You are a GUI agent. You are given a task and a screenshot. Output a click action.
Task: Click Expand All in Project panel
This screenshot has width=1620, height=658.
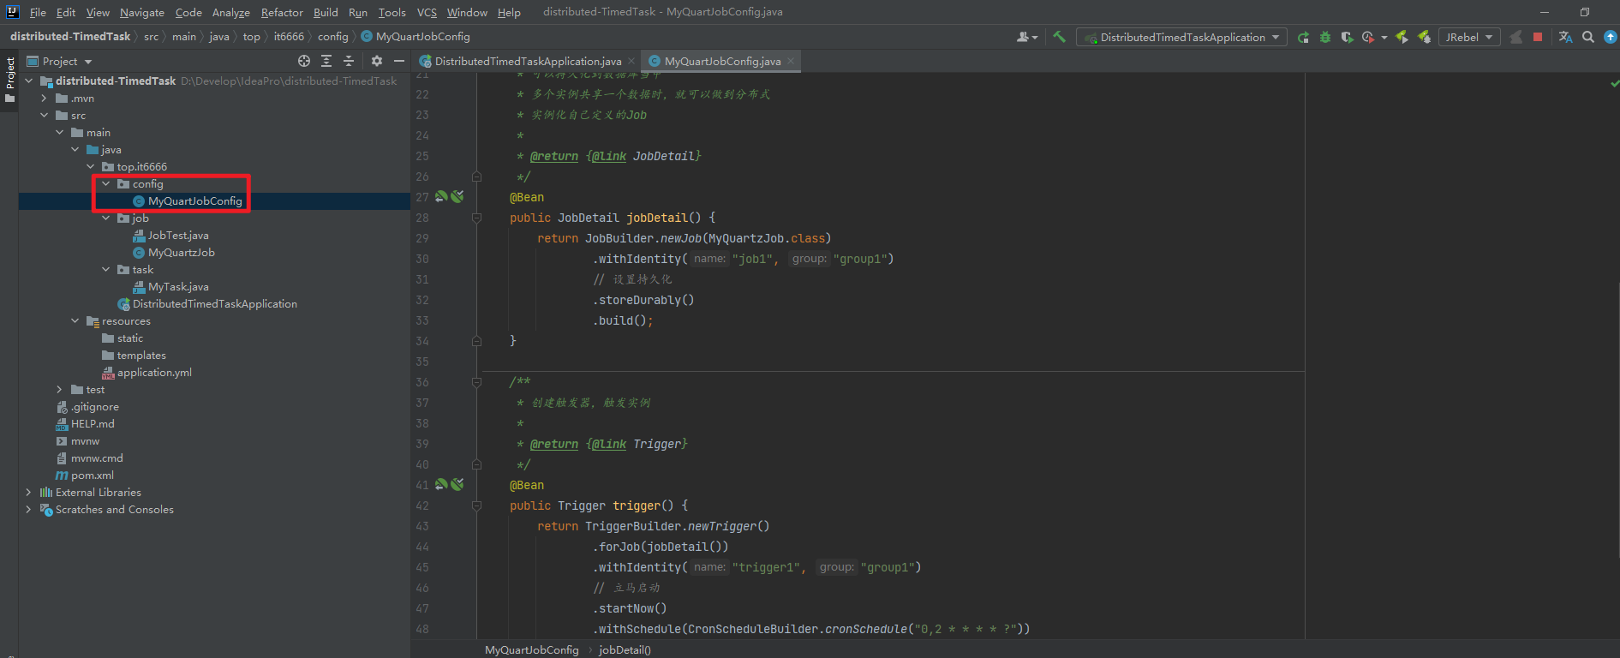(326, 61)
